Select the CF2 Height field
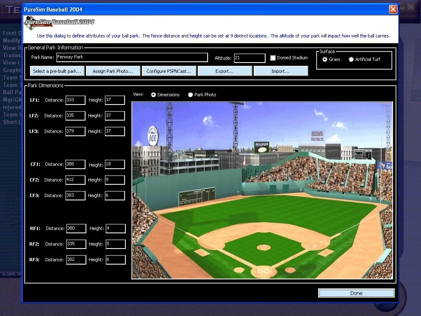Viewport: 421px width, 316px height. tap(115, 180)
